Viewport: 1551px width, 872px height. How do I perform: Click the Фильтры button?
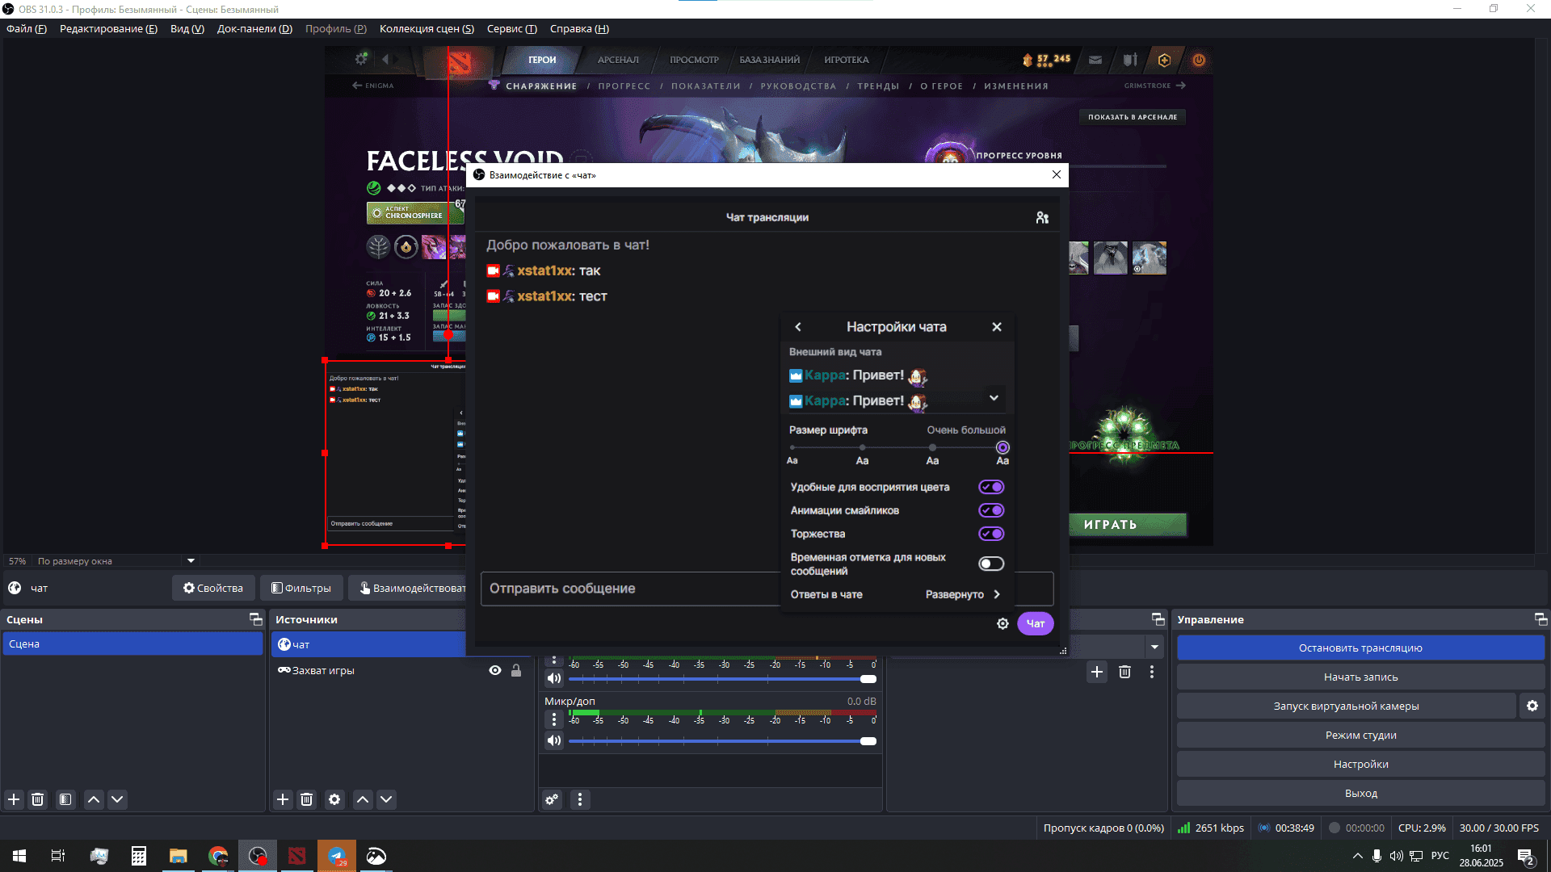(301, 588)
